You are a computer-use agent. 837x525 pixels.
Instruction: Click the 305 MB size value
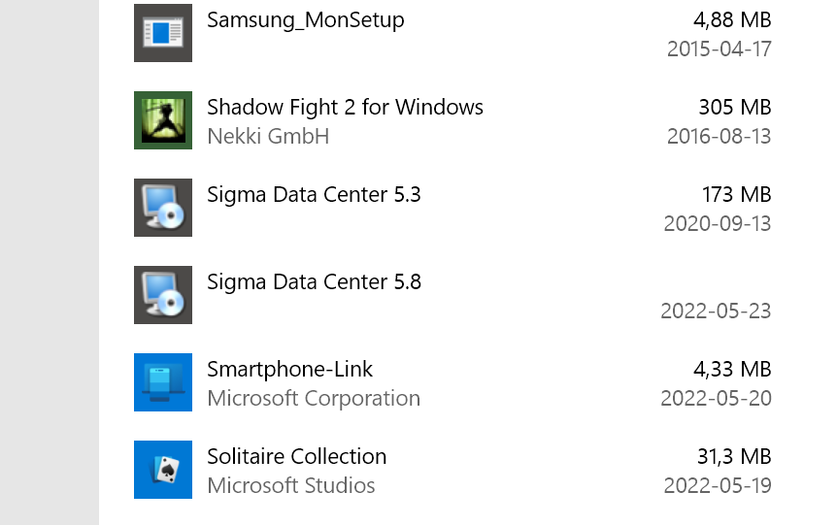pyautogui.click(x=734, y=108)
